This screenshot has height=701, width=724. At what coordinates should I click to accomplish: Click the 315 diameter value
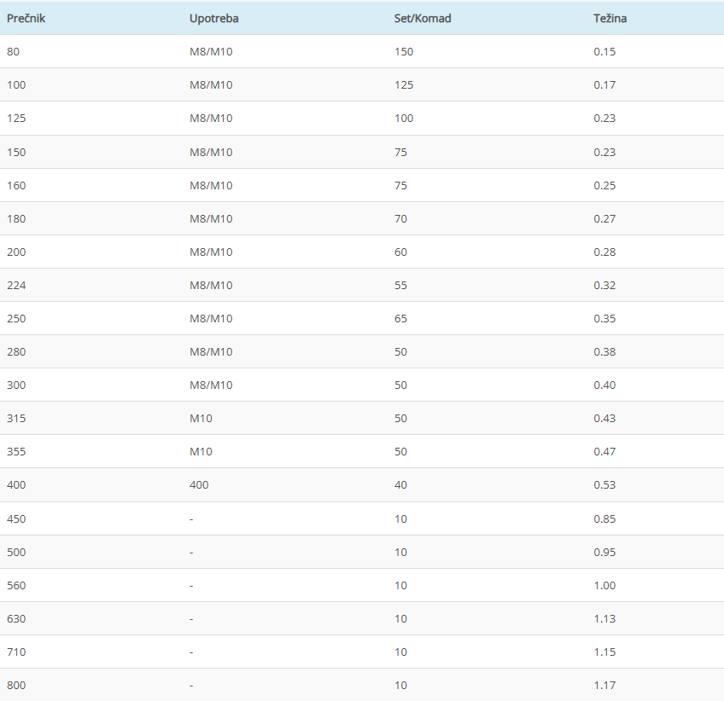[16, 418]
